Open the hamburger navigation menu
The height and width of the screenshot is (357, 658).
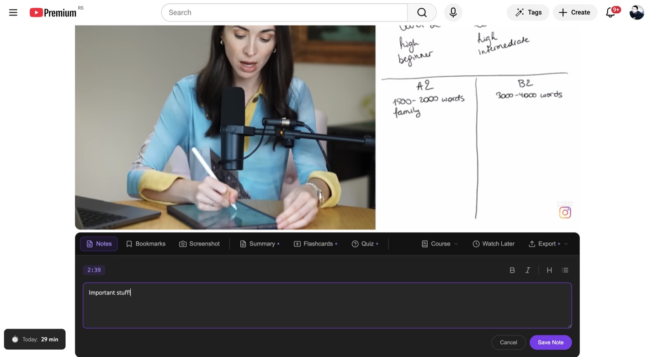13,12
